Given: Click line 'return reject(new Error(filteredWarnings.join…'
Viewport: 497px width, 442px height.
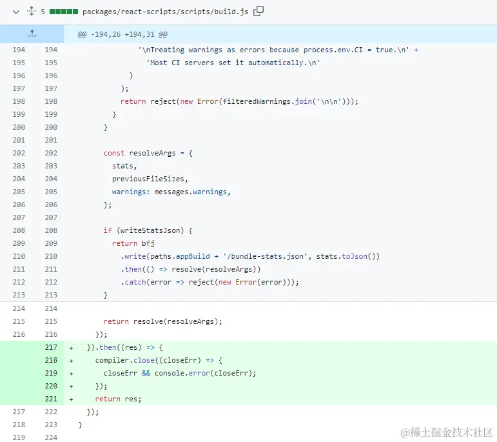Looking at the screenshot, I should point(239,101).
